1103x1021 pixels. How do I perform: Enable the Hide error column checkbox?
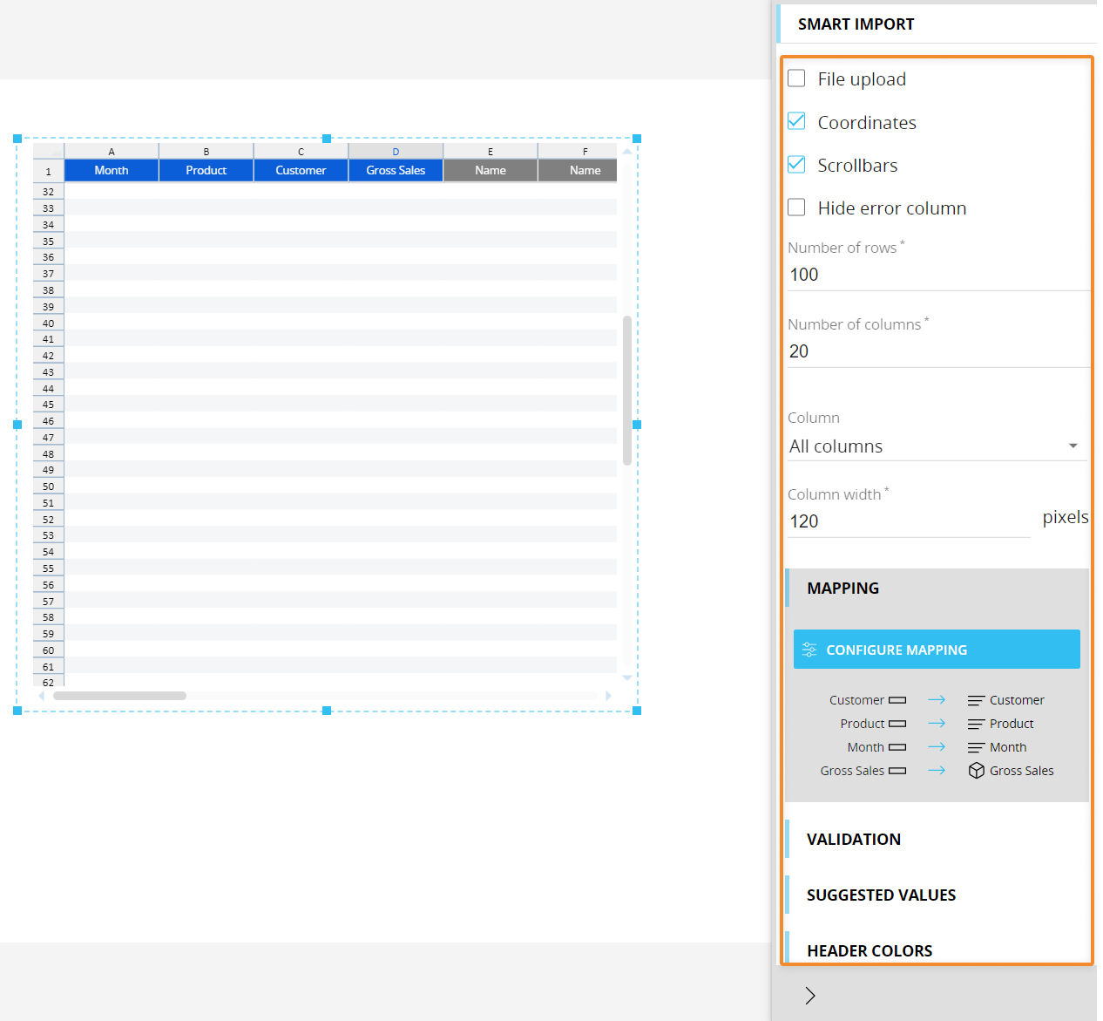pos(795,207)
